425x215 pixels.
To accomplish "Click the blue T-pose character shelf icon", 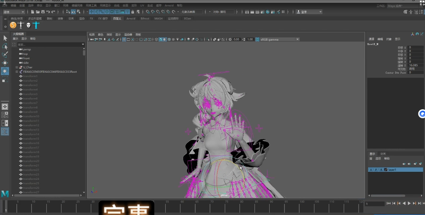I will (36, 25).
